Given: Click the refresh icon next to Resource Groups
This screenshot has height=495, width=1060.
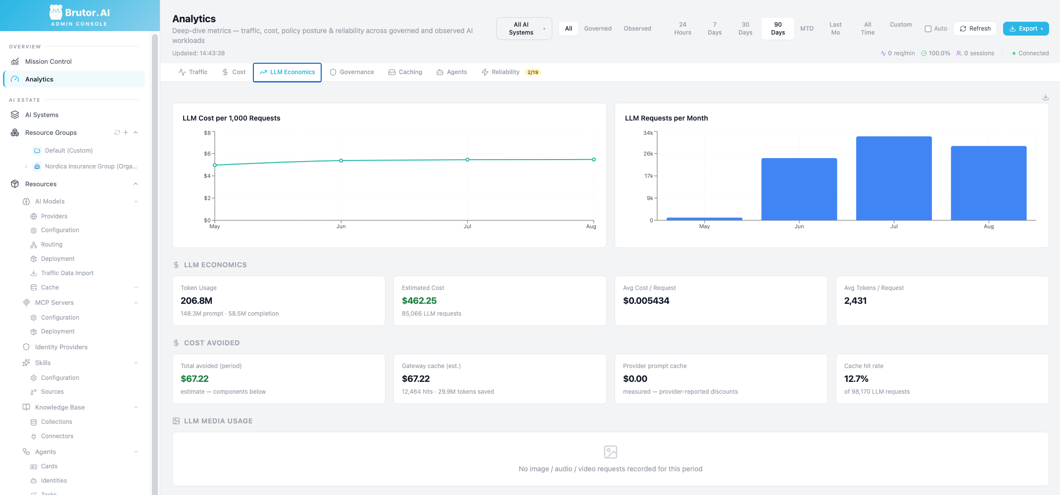Looking at the screenshot, I should pos(117,132).
